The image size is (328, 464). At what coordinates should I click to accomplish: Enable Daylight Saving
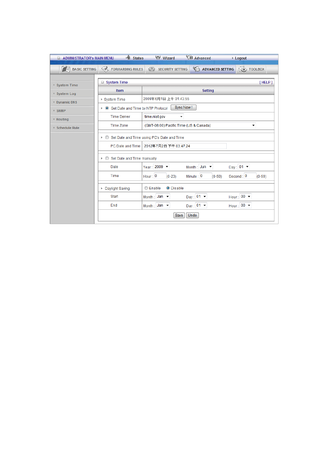point(146,188)
